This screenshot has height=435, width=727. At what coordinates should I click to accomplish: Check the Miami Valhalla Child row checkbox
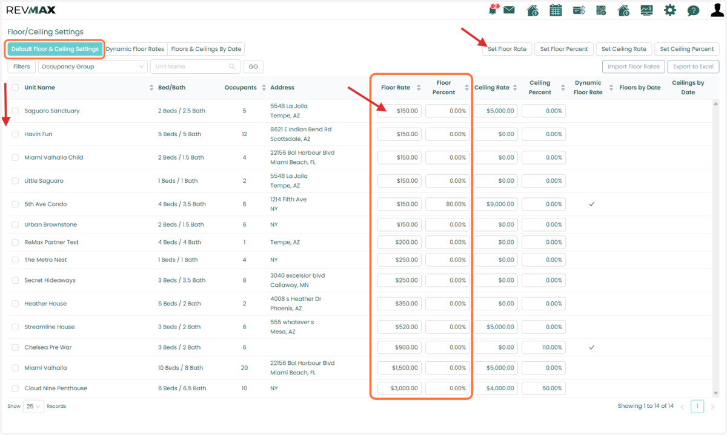pos(15,157)
